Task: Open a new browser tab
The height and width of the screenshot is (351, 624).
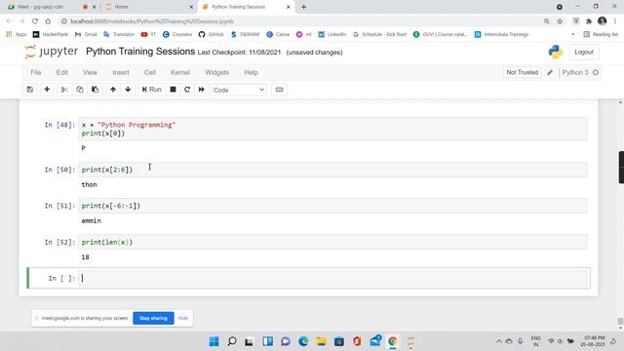Action: 303,7
